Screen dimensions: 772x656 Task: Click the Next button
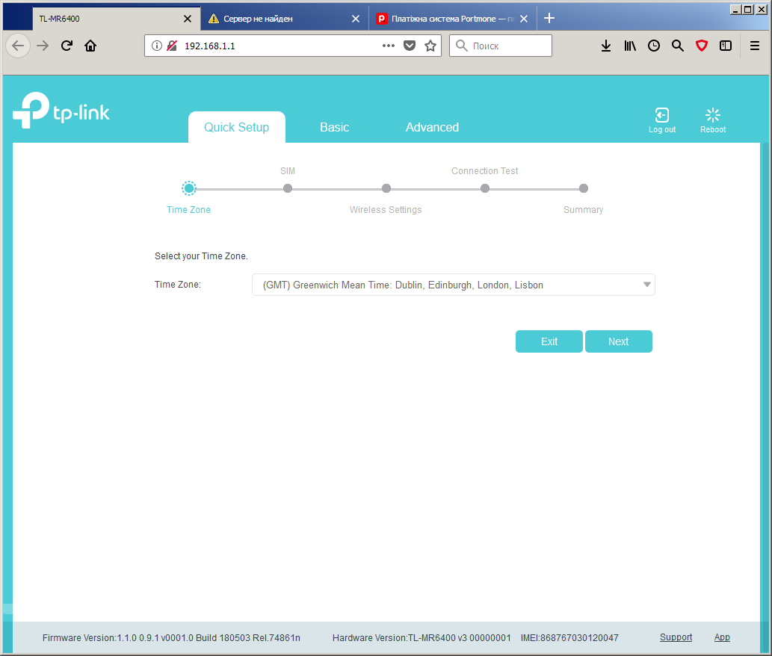(x=618, y=341)
